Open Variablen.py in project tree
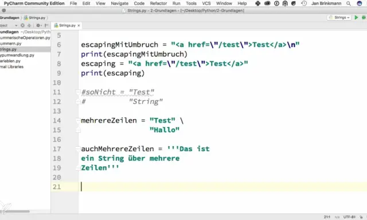 point(25,61)
